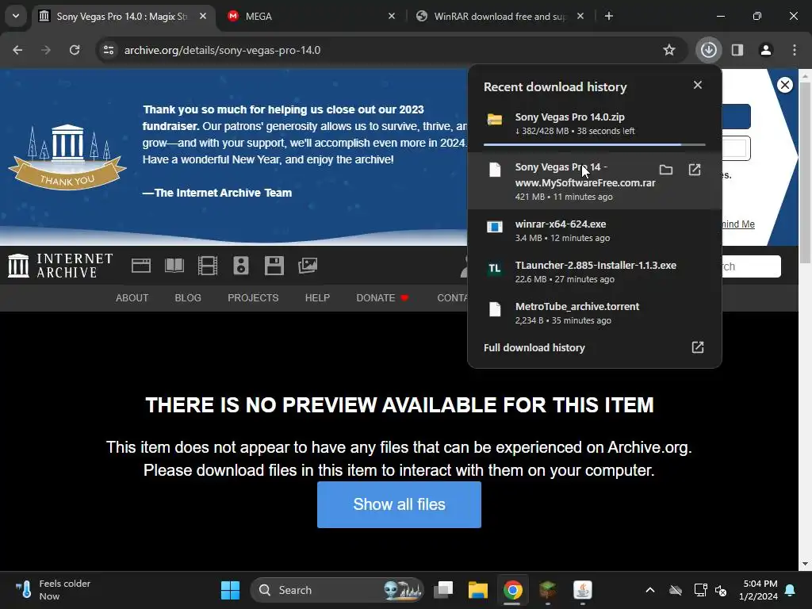Open notifications bell icon
Viewport: 812px width, 609px height.
click(x=791, y=590)
